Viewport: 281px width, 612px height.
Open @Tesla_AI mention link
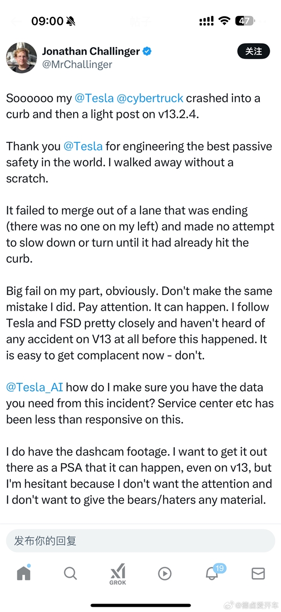point(34,387)
